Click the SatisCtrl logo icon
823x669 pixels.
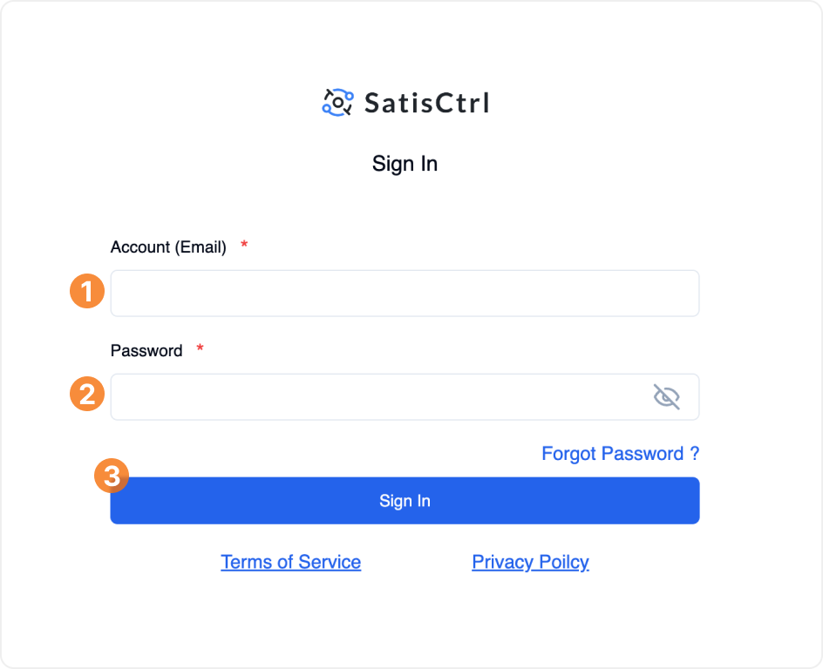[x=337, y=103]
